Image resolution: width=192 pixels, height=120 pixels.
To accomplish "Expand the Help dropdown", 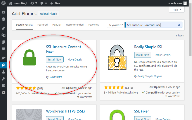I will 177,10.
